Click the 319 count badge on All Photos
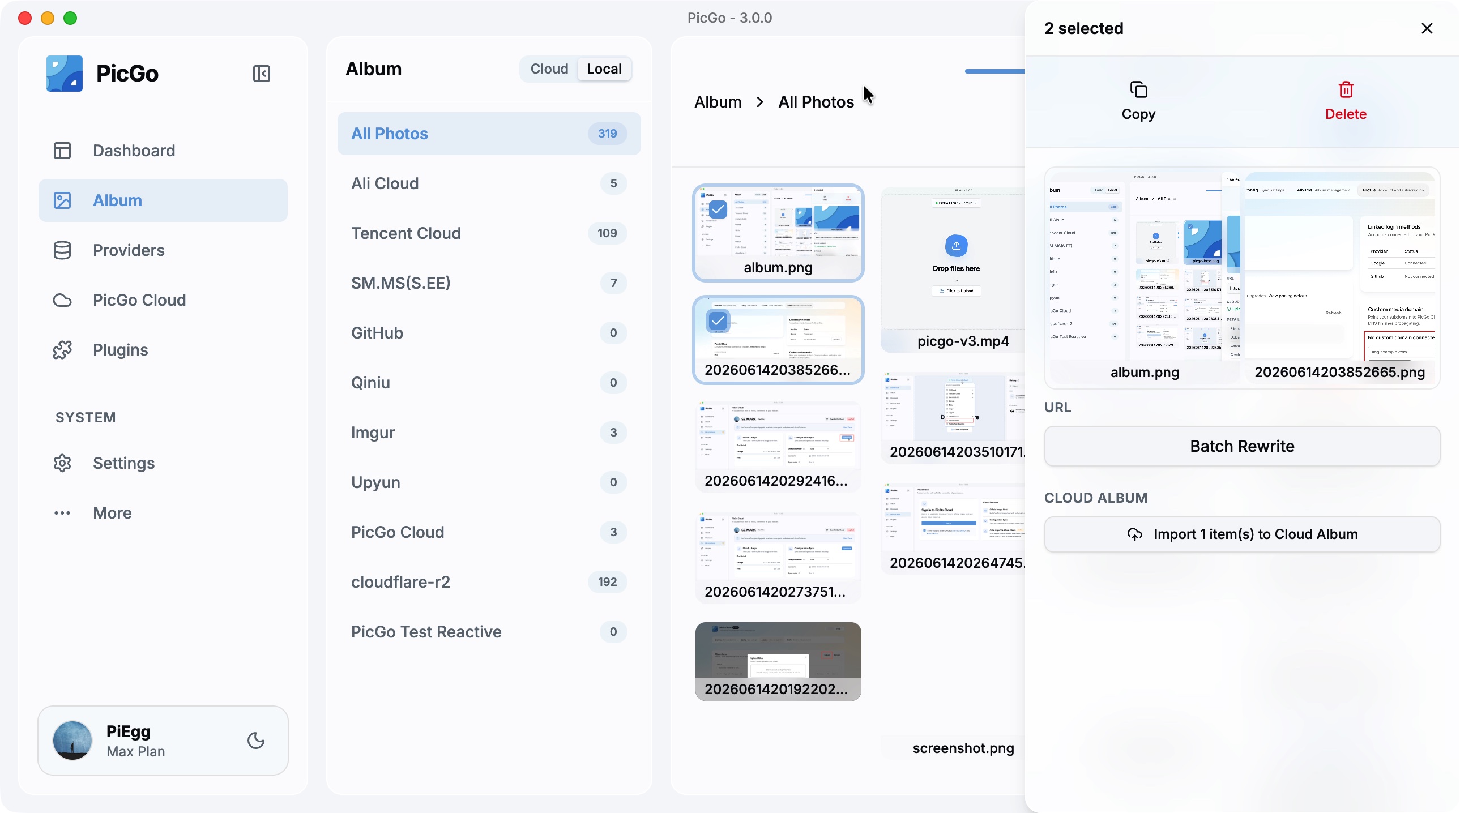The width and height of the screenshot is (1460, 813). 608,134
